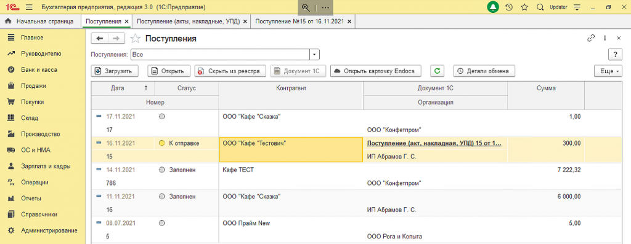Screen dimensions: 631x244
Task: Select the row with Кафе ТЕСТ
Action: (x=357, y=176)
